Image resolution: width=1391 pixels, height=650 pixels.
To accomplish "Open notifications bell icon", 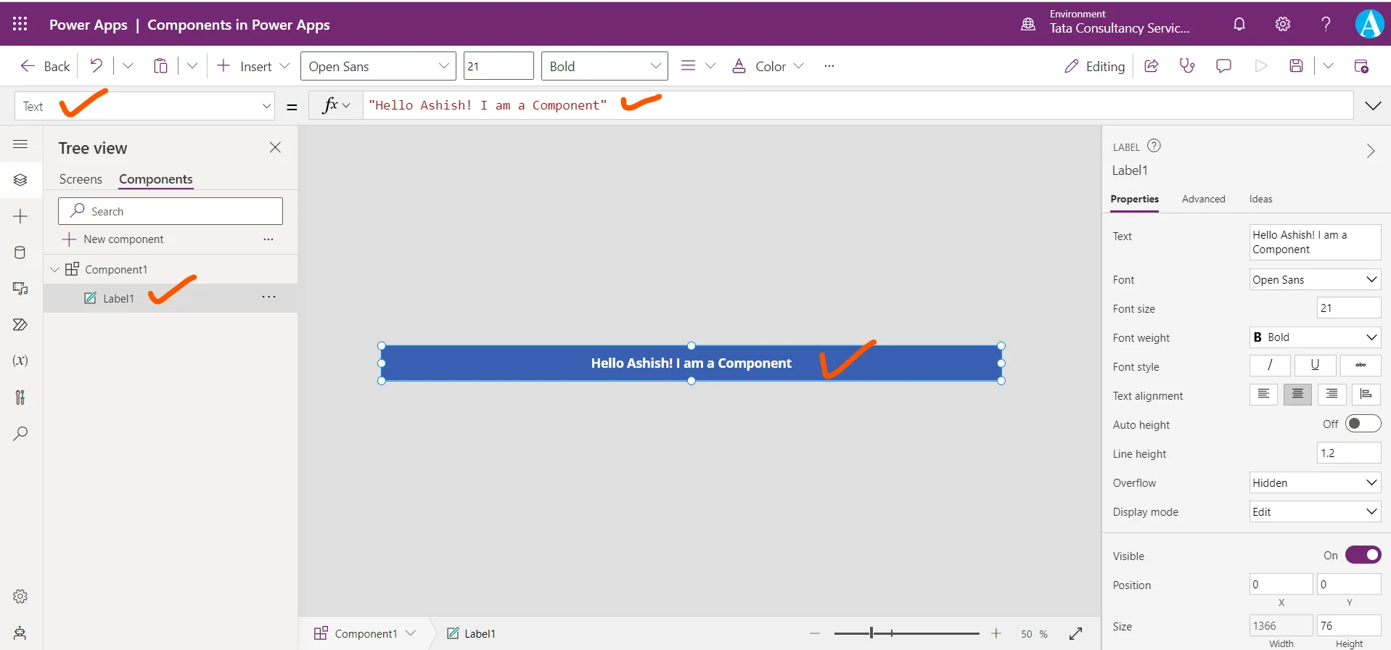I will [1239, 24].
